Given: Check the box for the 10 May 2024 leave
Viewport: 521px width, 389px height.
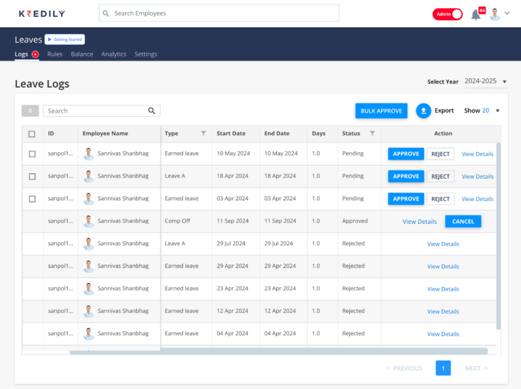Looking at the screenshot, I should [x=33, y=154].
